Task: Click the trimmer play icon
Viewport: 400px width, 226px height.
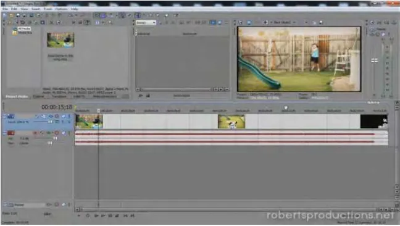Action: coord(141,96)
